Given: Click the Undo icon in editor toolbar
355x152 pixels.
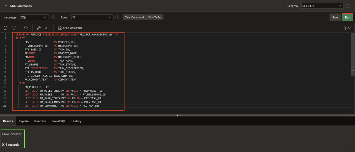Looking at the screenshot, I should (5, 28).
